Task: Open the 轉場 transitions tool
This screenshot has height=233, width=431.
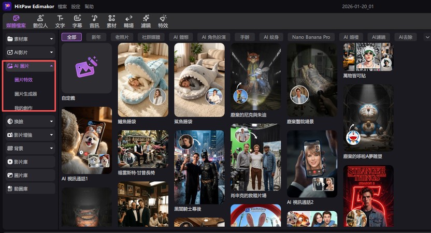Action: pos(128,21)
